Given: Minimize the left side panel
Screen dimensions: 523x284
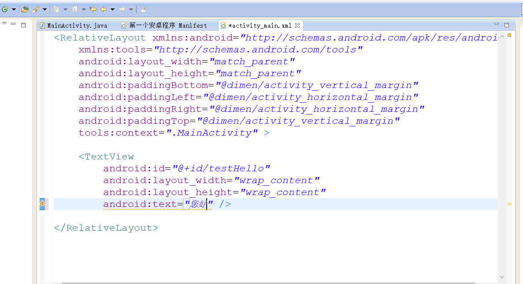Looking at the screenshot, I should click(x=13, y=24).
